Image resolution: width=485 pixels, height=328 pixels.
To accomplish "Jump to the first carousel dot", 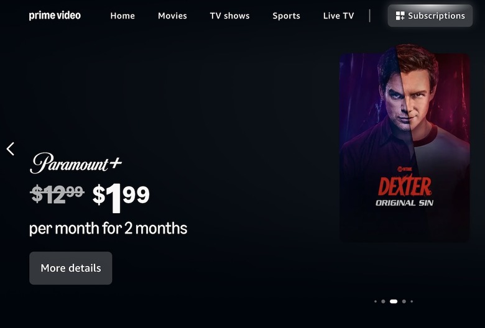I will click(x=376, y=301).
